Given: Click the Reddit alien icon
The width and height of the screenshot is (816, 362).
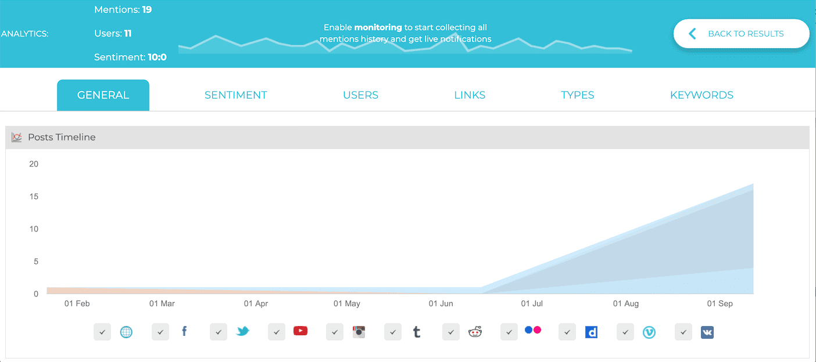Looking at the screenshot, I should 475,332.
